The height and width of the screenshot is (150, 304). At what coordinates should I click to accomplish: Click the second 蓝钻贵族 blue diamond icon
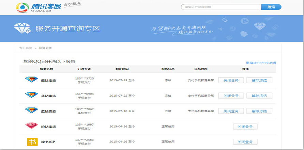(31, 95)
